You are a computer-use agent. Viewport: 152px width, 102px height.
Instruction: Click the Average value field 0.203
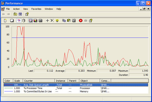pyautogui.click(x=75, y=71)
